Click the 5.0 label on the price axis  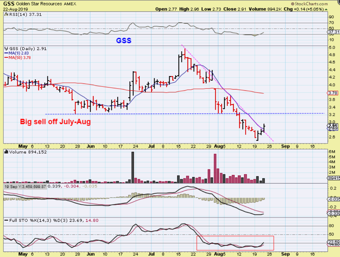point(332,48)
